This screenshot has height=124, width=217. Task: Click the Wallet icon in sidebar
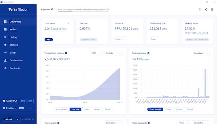pyautogui.click(x=5, y=29)
